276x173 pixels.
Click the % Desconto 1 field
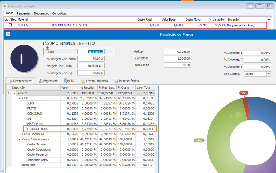[257, 53]
